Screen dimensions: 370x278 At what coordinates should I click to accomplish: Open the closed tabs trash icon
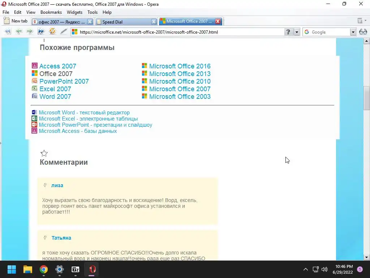pos(360,21)
